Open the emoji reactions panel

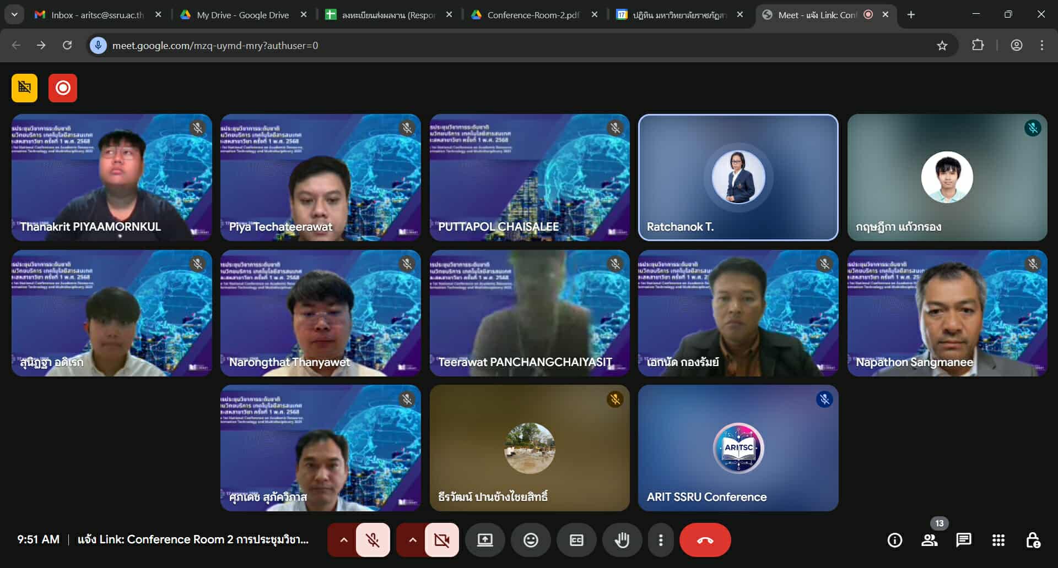pyautogui.click(x=531, y=540)
